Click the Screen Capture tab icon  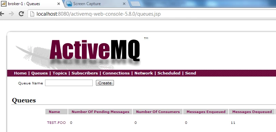click(69, 4)
